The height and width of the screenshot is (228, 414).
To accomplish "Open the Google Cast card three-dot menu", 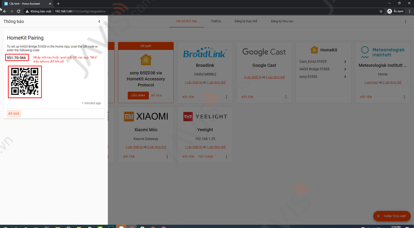I will 286,97.
